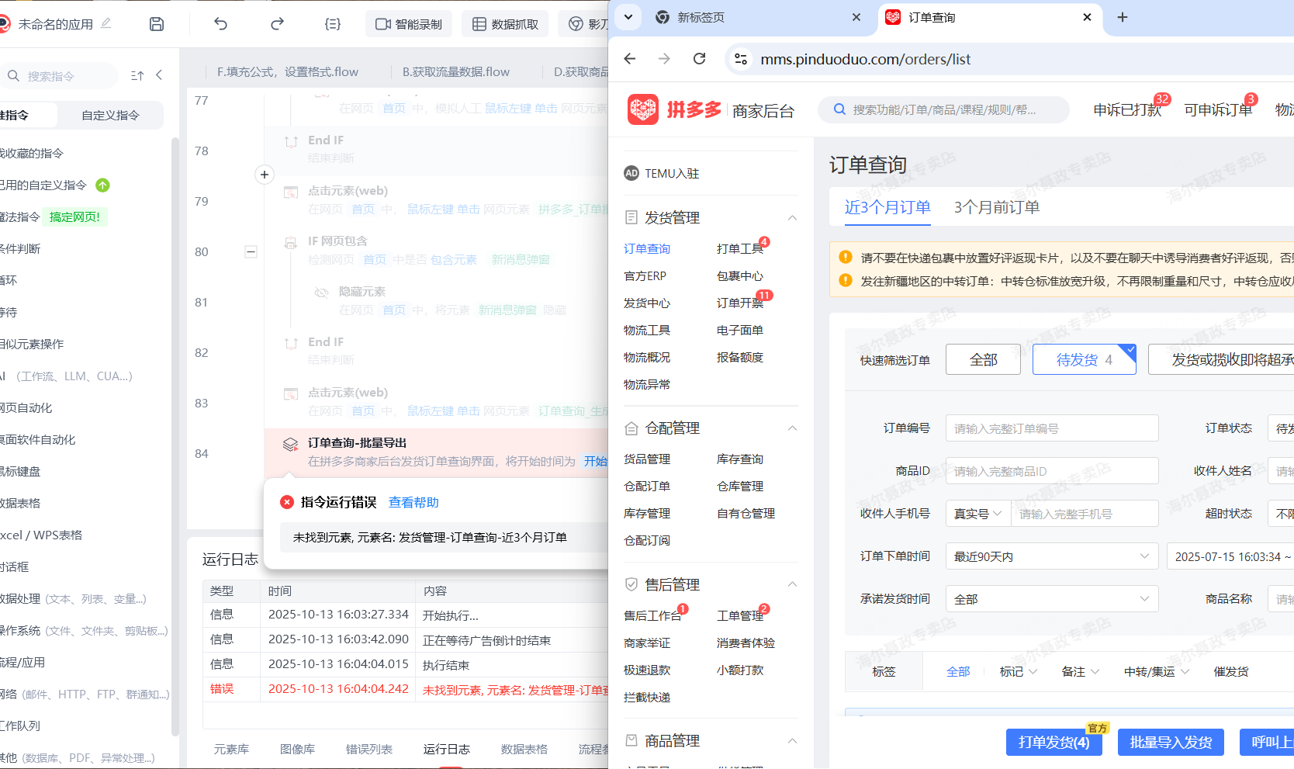
Task: Open the variables braces icon in the toolbar
Action: pyautogui.click(x=333, y=24)
